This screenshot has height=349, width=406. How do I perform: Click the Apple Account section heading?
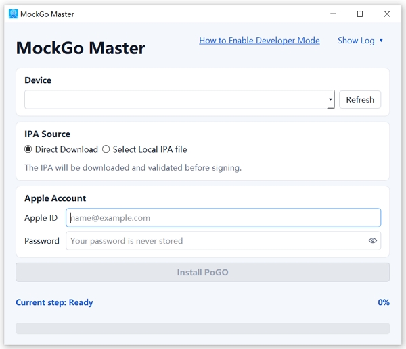[x=55, y=198]
